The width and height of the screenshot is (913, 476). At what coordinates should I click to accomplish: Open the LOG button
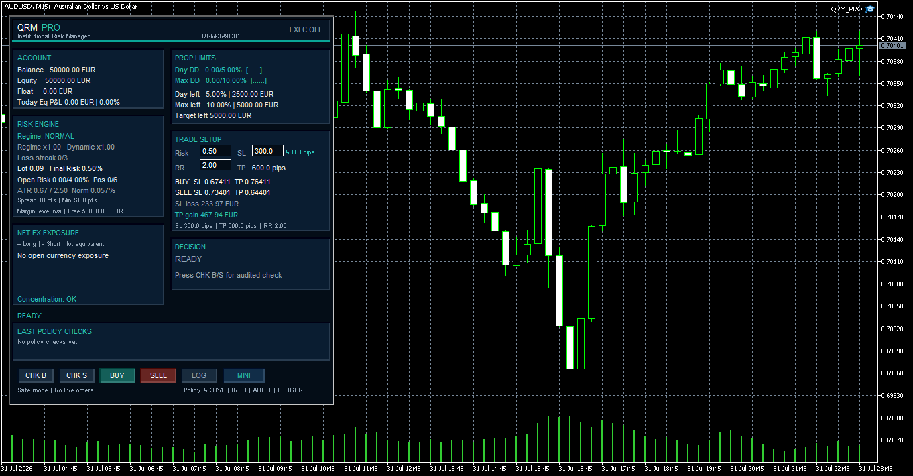point(199,375)
